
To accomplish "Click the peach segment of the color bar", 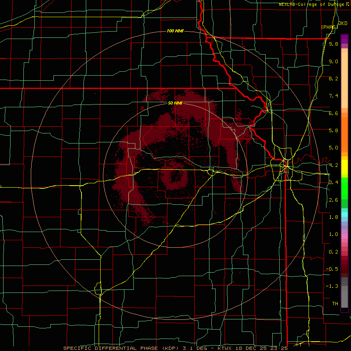I will pos(344,78).
